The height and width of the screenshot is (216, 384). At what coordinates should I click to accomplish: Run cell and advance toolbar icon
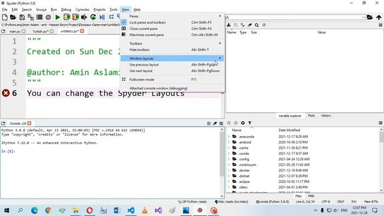pyautogui.click(x=76, y=17)
